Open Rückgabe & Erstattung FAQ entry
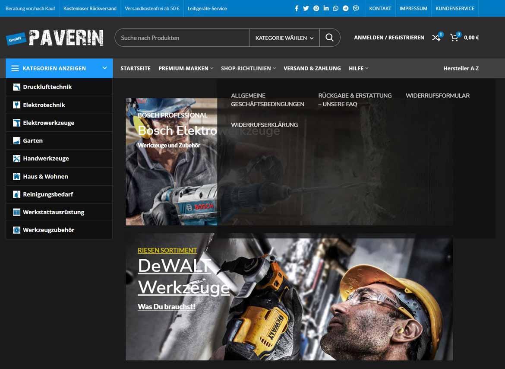The image size is (505, 369). [x=355, y=100]
